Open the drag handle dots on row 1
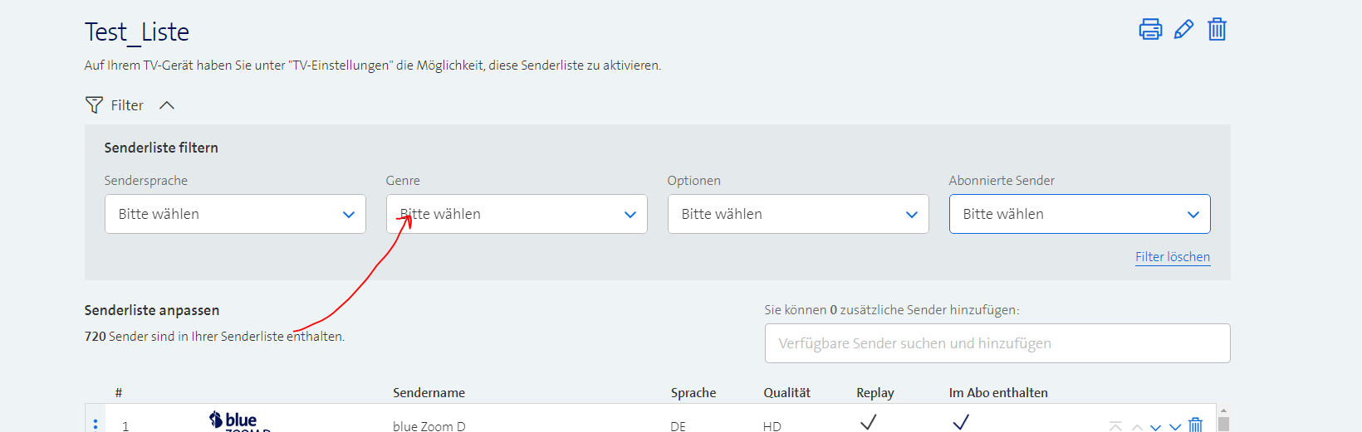This screenshot has height=432, width=1362. [96, 424]
